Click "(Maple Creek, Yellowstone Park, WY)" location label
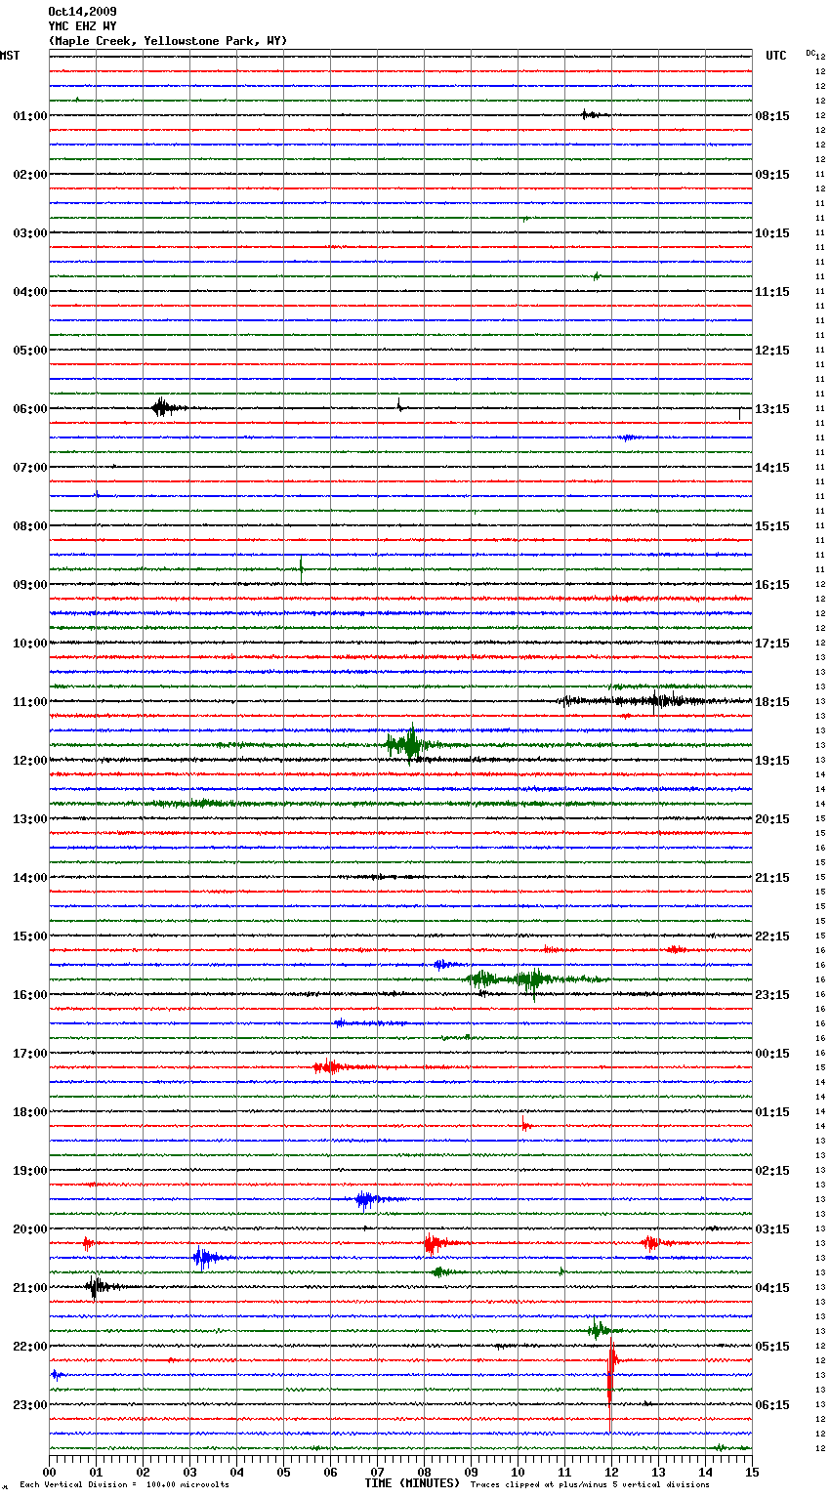830x1498 pixels. point(168,41)
